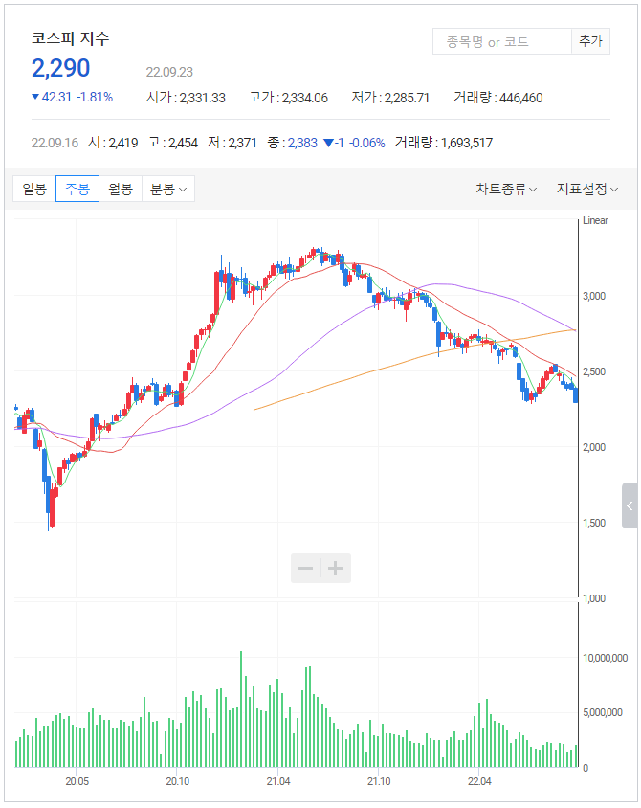Click the candle date 22.09.16
This screenshot has width=641, height=808.
pyautogui.click(x=55, y=143)
